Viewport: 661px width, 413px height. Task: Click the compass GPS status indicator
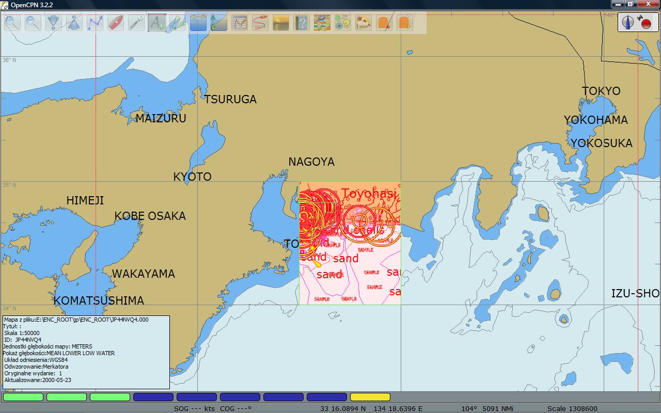[628, 22]
